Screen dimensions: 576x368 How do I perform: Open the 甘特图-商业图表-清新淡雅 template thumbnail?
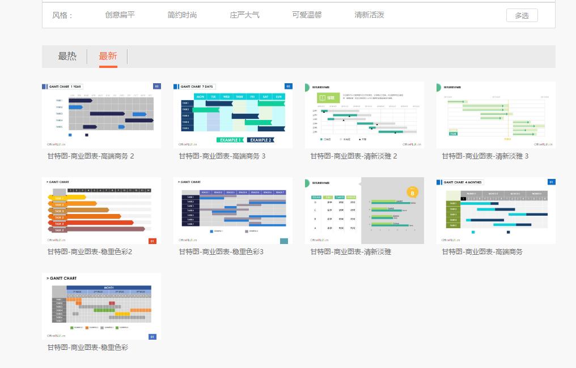point(364,211)
